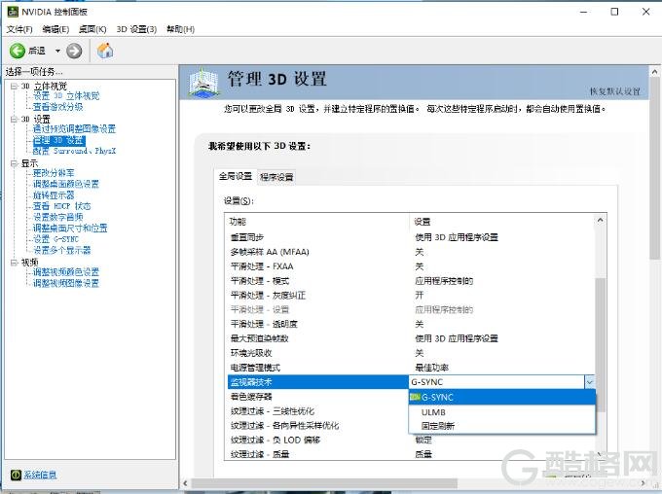Collapse the 3D 立体视觉 tree node

pyautogui.click(x=14, y=86)
